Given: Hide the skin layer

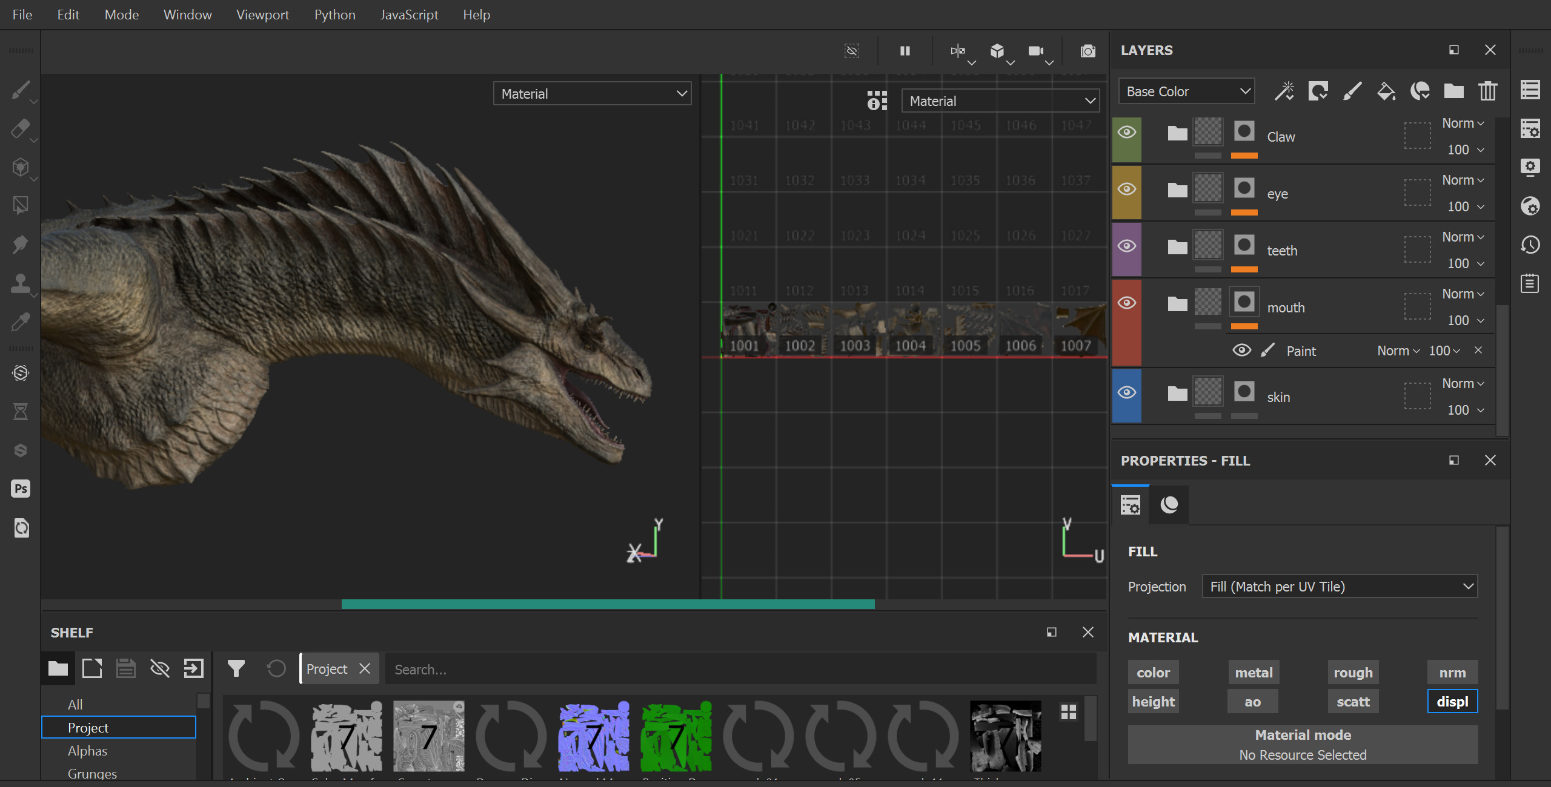Looking at the screenshot, I should pyautogui.click(x=1126, y=392).
